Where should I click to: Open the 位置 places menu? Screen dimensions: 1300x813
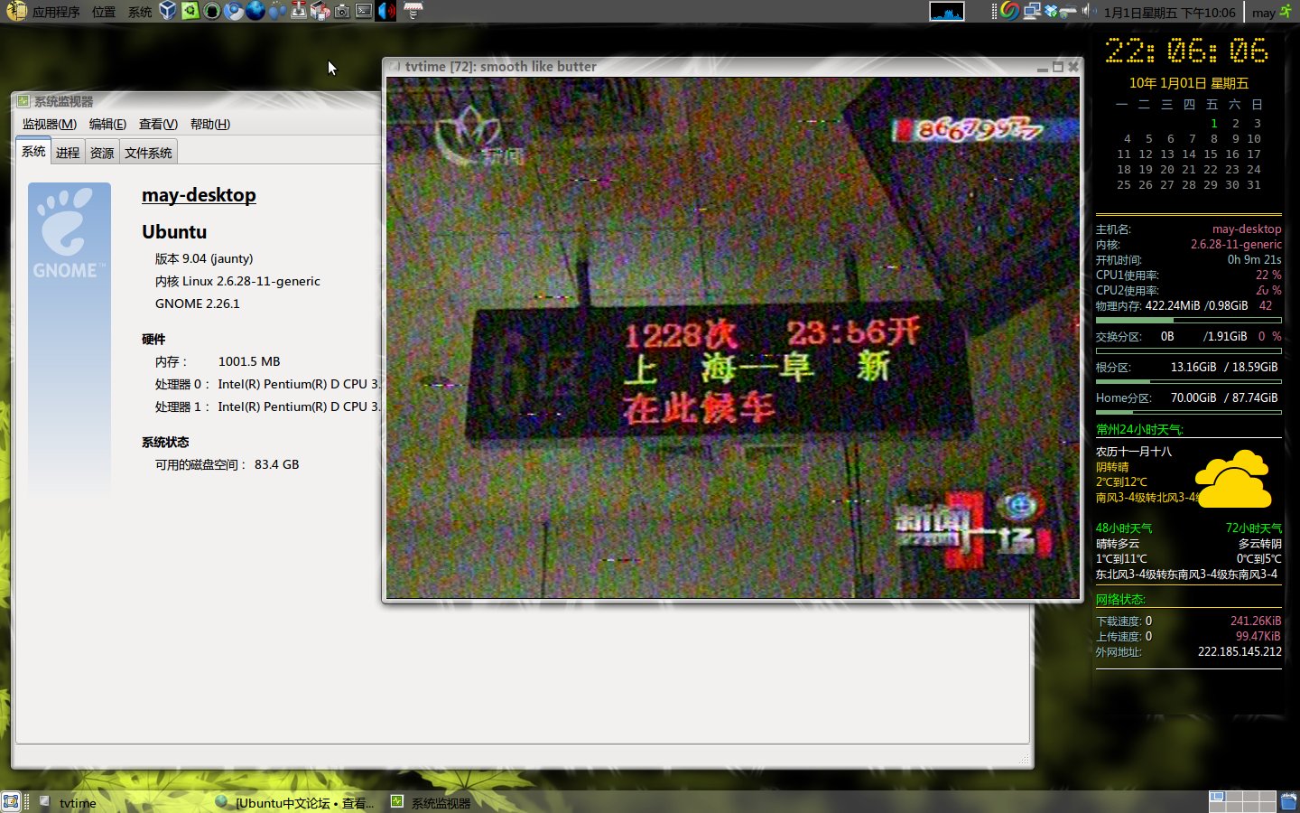click(x=104, y=12)
